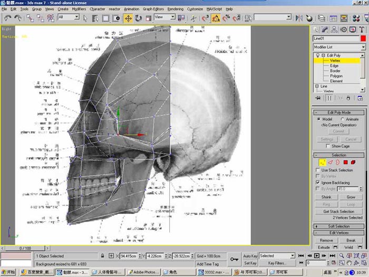This screenshot has width=369, height=277.
Task: Click Get Stack Selection button
Action: (338, 212)
